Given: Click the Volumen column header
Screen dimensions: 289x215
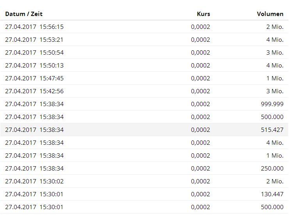Looking at the screenshot, I should pyautogui.click(x=270, y=14).
